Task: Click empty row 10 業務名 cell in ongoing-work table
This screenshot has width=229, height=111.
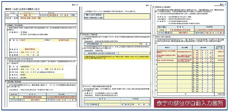Action: (167, 90)
